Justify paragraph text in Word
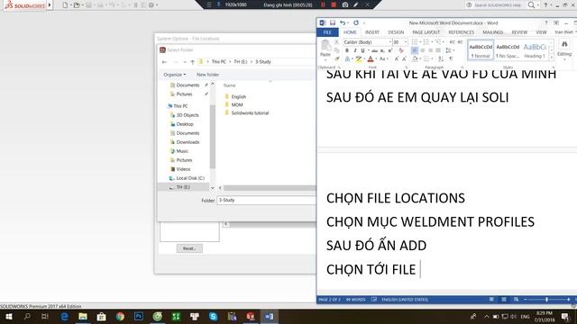The height and width of the screenshot is (324, 577). coord(438,50)
